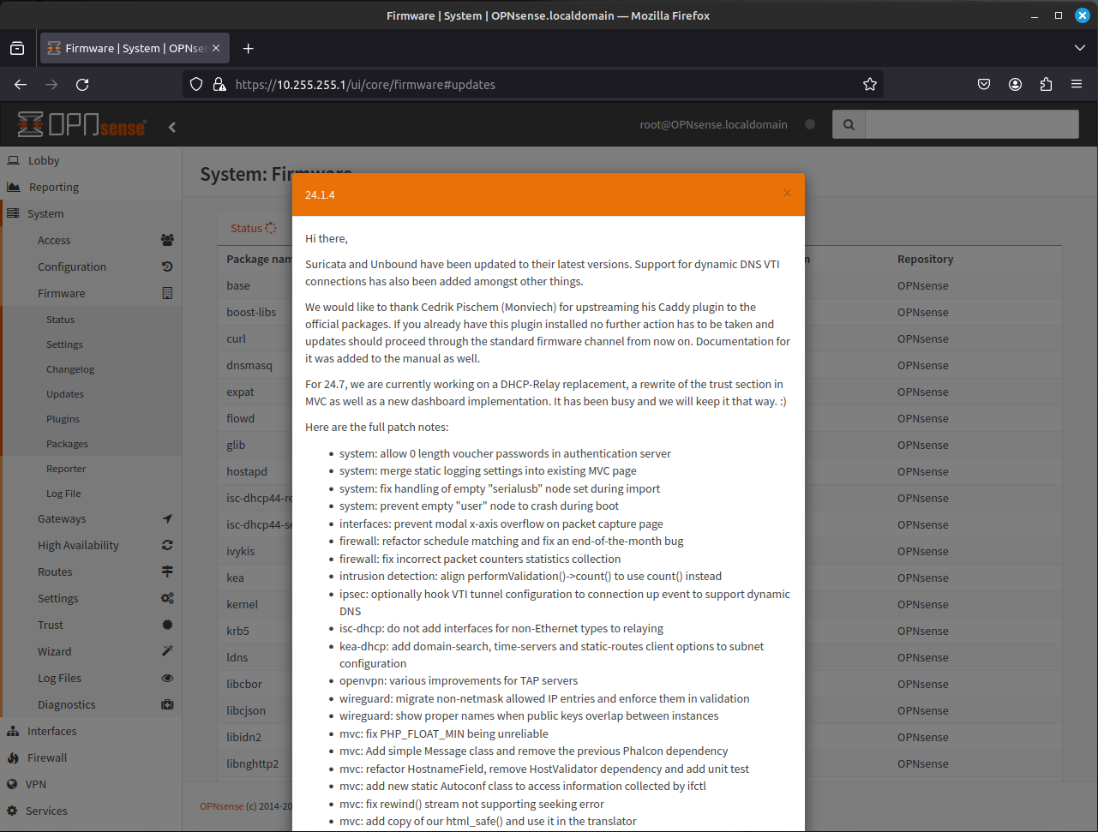Open the Firefox extensions icon
1098x832 pixels.
(1046, 84)
